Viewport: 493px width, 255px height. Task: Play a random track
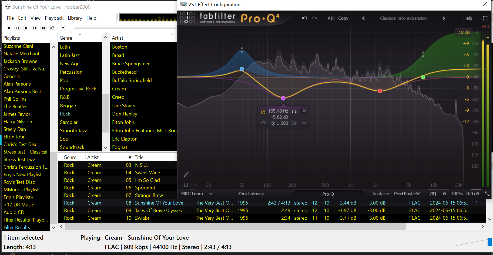point(52,28)
